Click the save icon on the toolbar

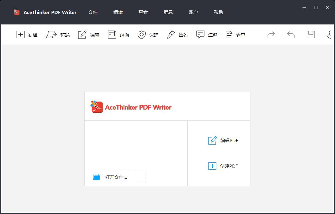tap(310, 35)
